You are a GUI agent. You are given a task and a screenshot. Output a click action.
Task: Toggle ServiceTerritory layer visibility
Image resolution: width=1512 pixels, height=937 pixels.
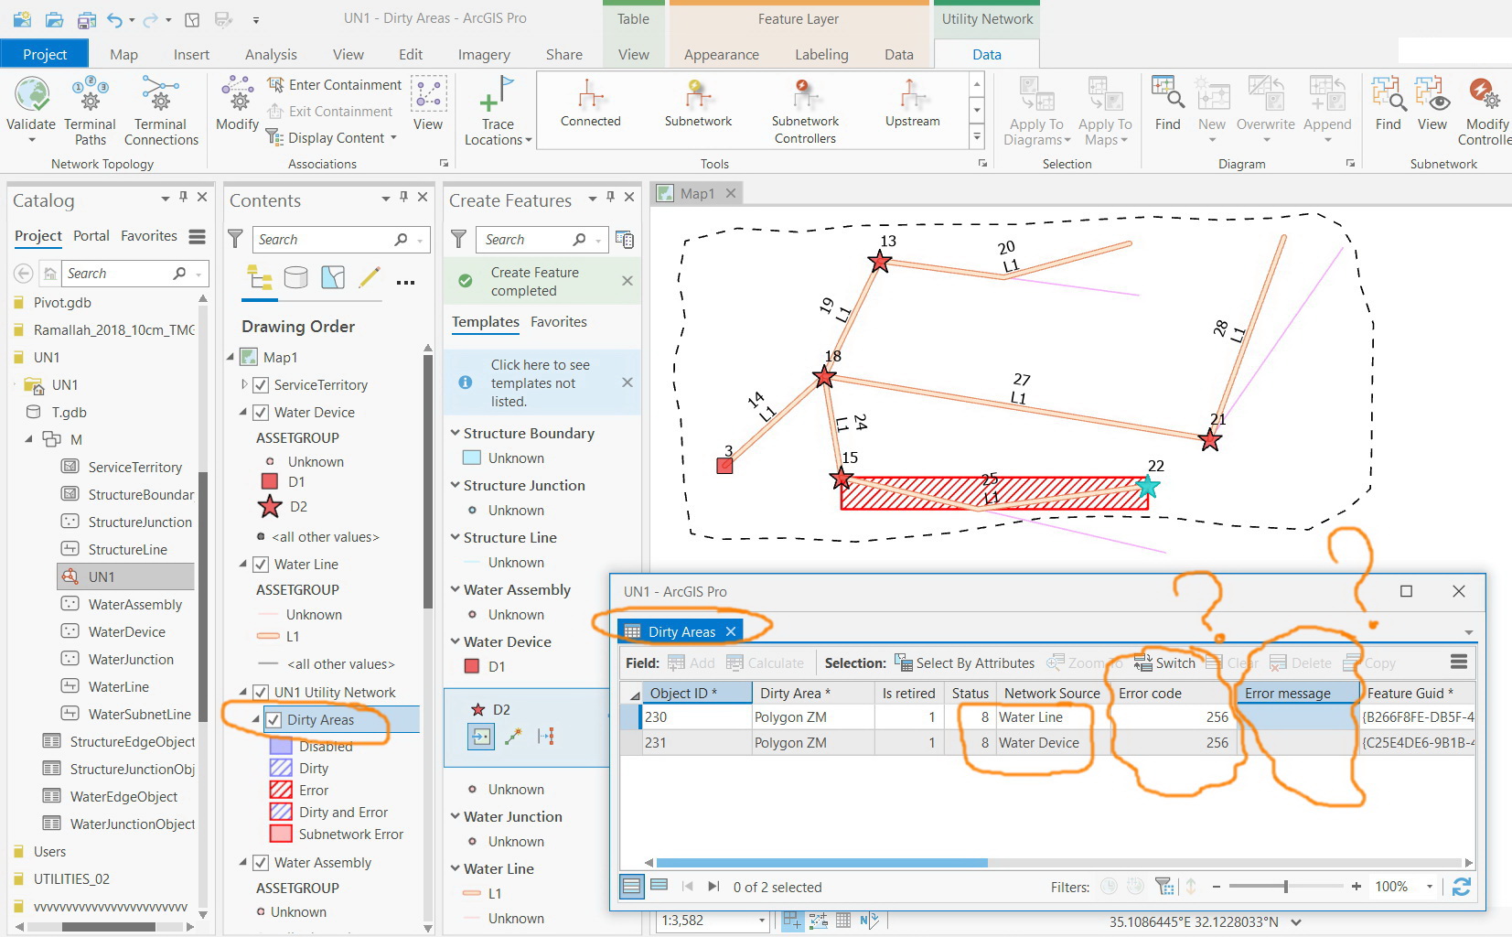click(x=261, y=385)
